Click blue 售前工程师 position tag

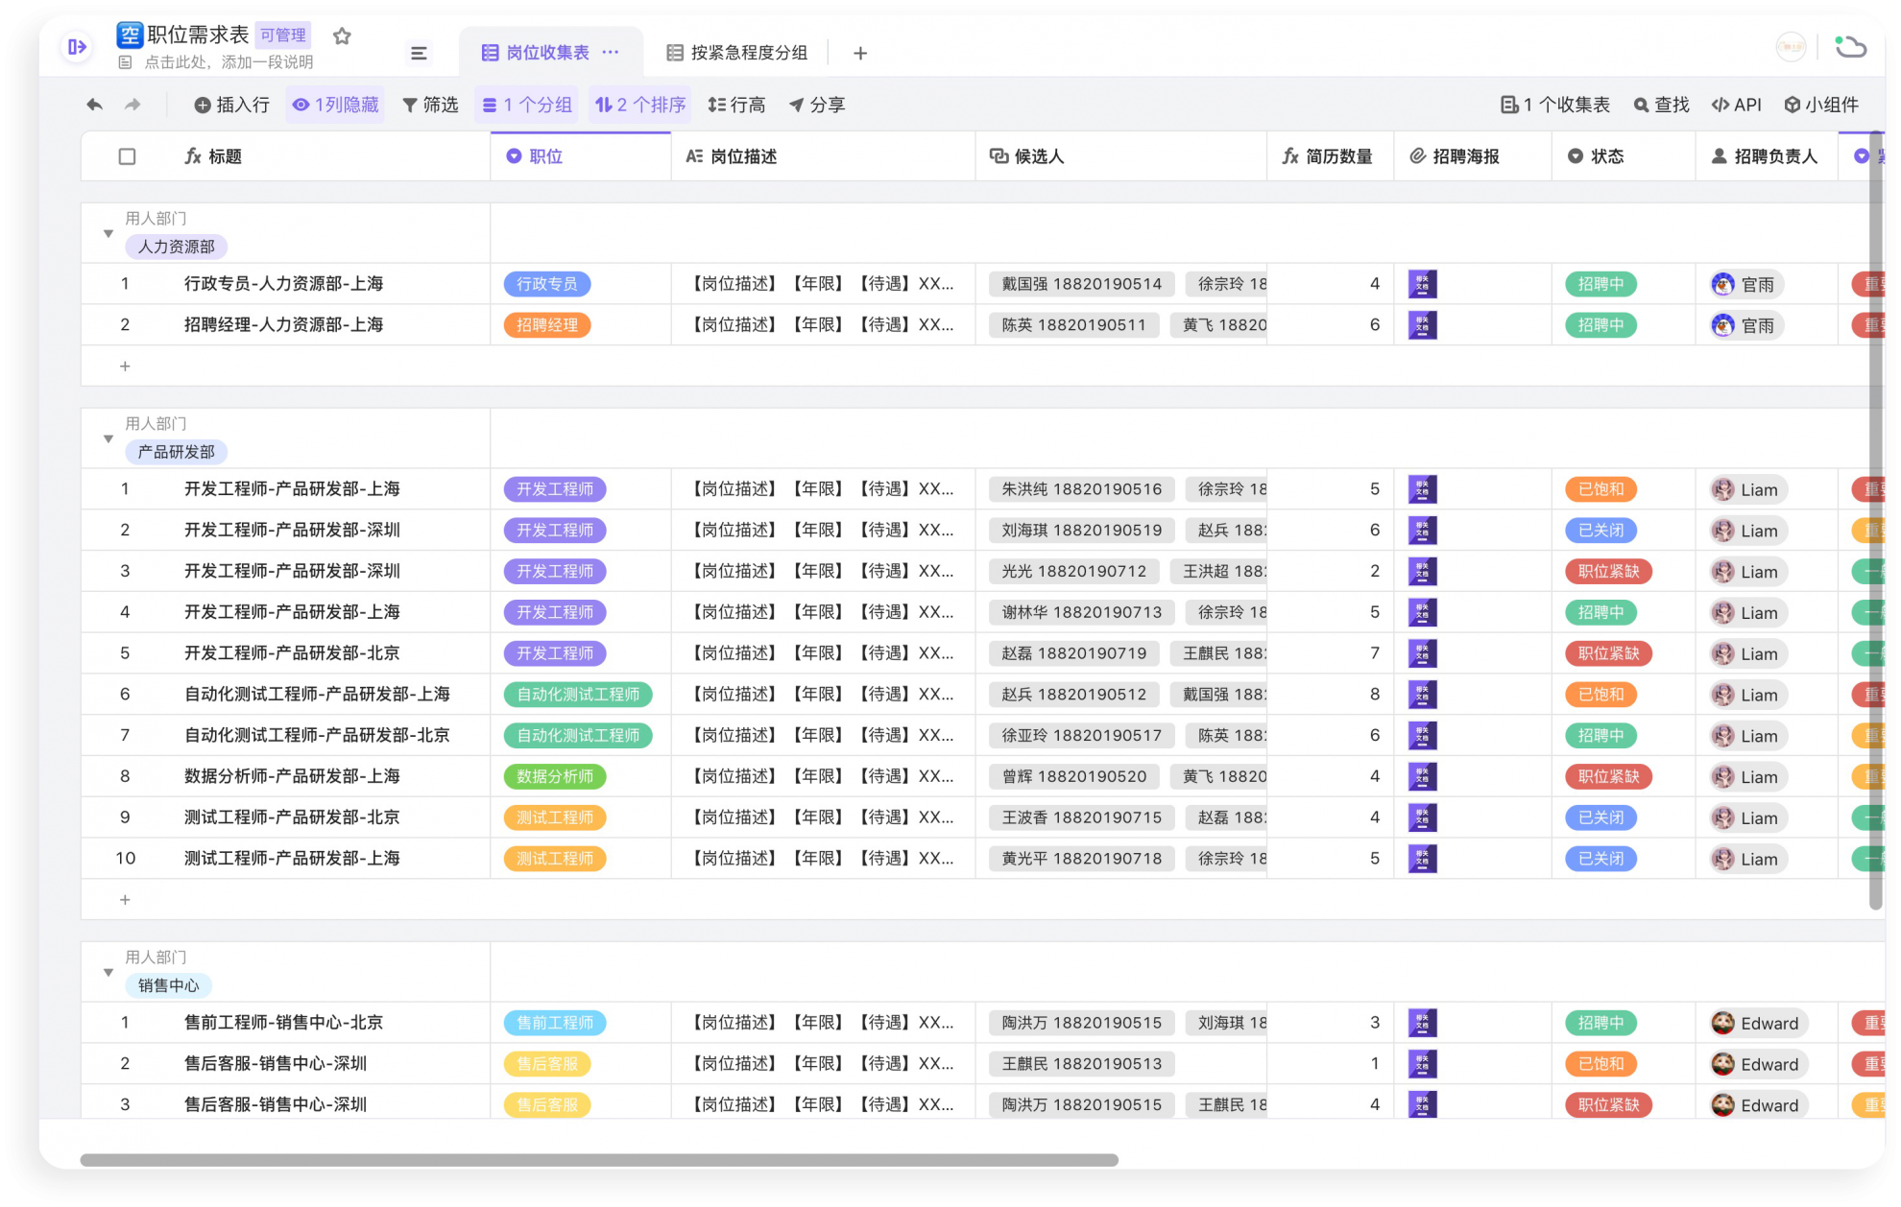click(555, 1023)
